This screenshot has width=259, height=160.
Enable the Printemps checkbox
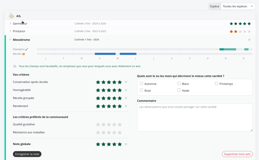(x=216, y=83)
